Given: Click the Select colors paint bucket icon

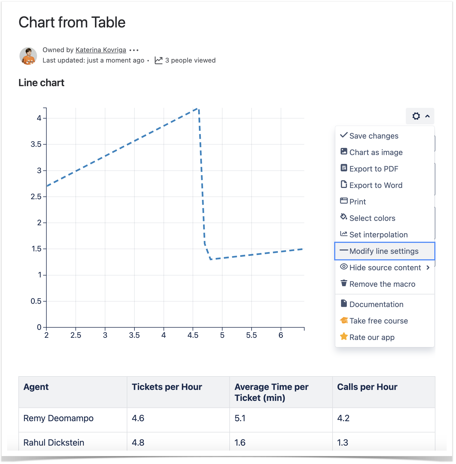Looking at the screenshot, I should [344, 217].
